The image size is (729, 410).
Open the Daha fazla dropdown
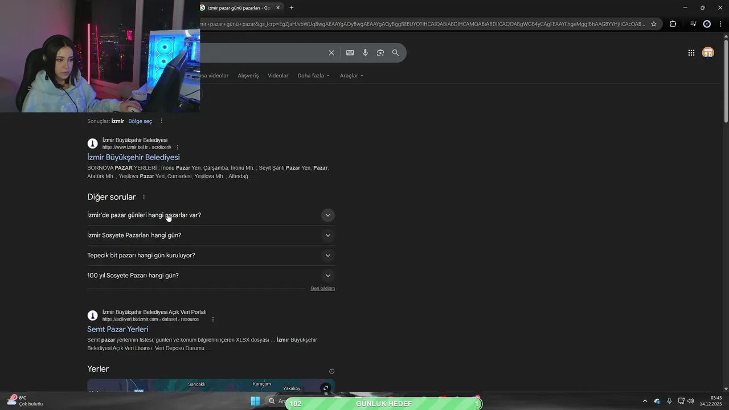(313, 76)
